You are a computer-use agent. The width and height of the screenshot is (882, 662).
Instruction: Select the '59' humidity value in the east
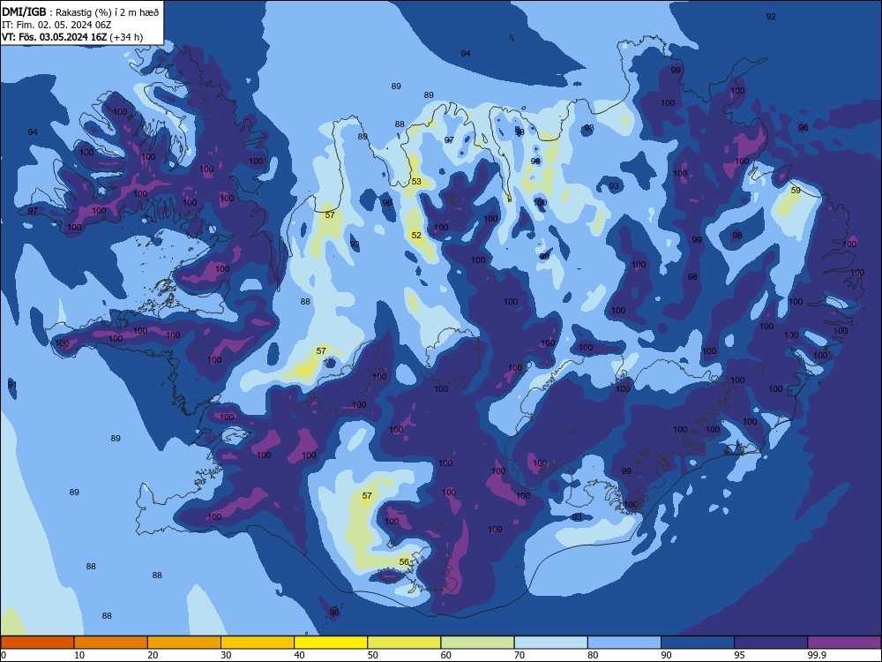pyautogui.click(x=796, y=191)
